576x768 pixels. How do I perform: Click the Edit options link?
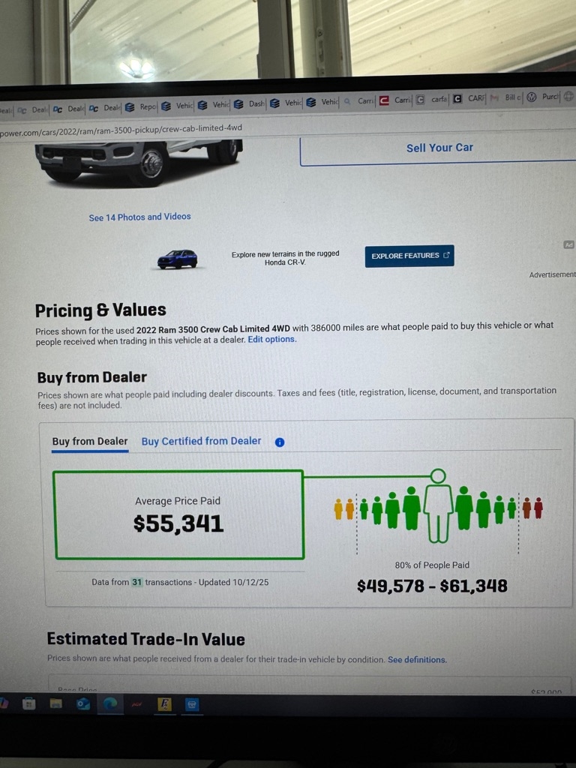click(272, 339)
